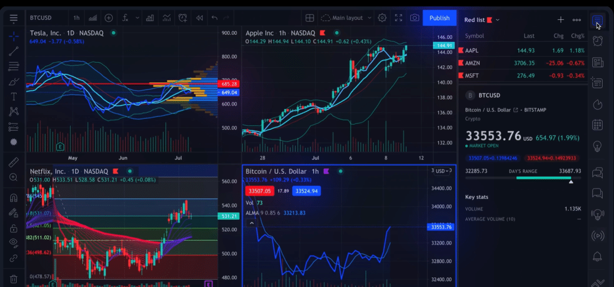
Task: Enter fullscreen mode
Action: [399, 18]
